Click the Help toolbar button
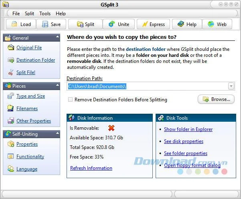The image size is (241, 199). coord(187,24)
